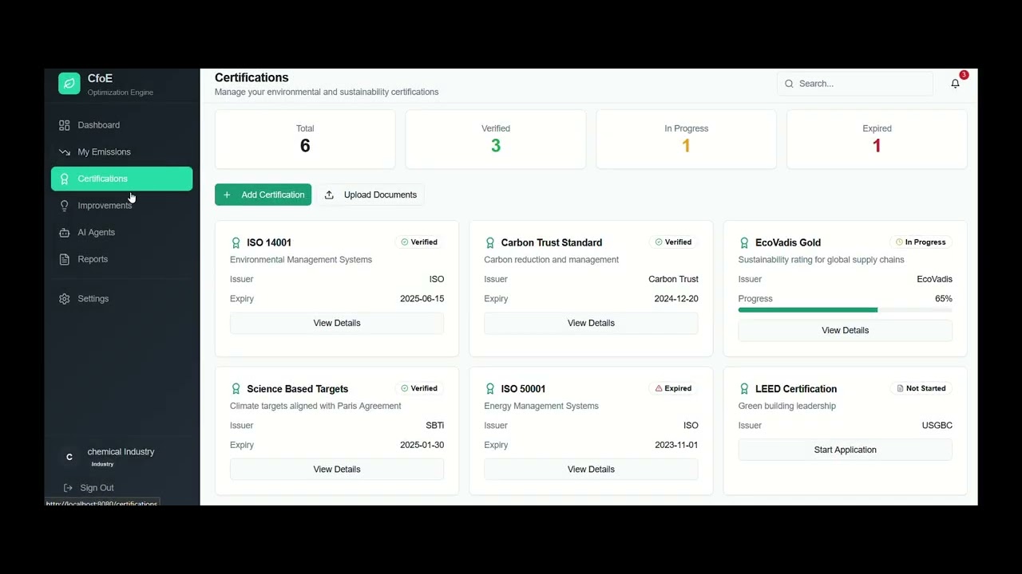Click the chemical Industry profile name
The height and width of the screenshot is (574, 1022).
click(x=121, y=451)
